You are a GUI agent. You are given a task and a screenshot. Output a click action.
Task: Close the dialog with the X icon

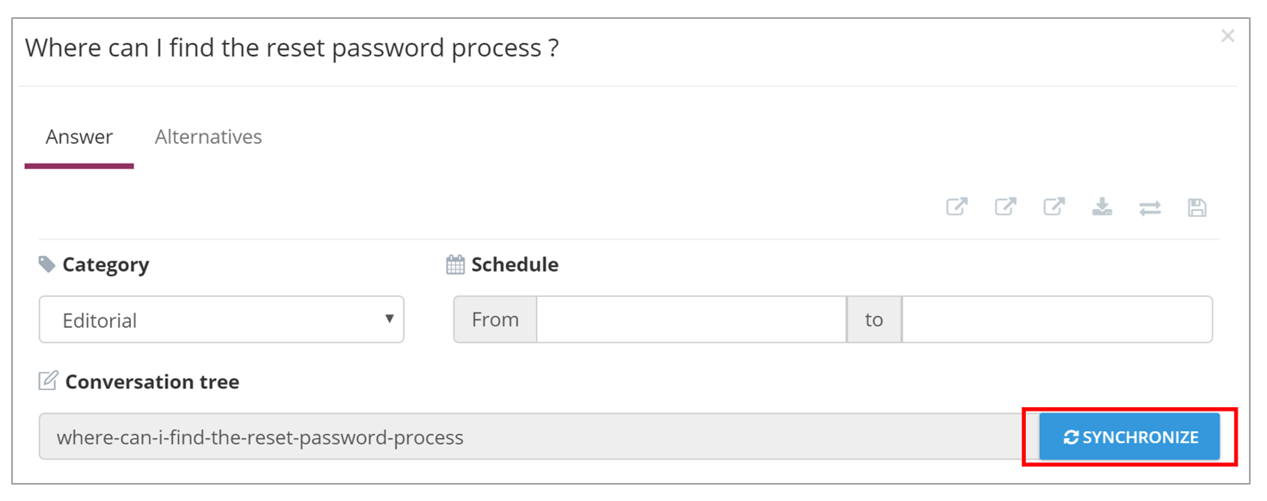[1228, 36]
